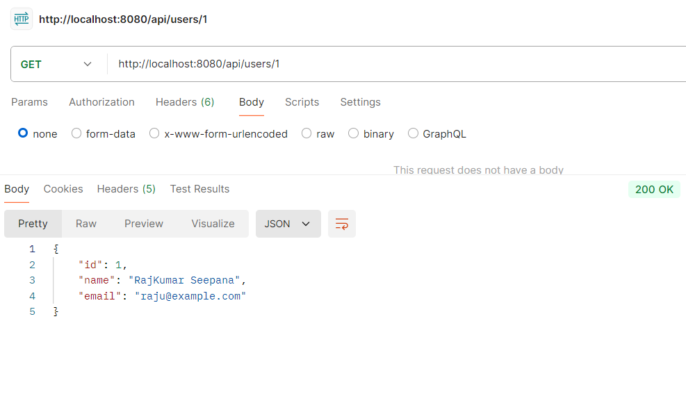The width and height of the screenshot is (686, 394).
Task: View the response Cookies tab
Action: (63, 189)
